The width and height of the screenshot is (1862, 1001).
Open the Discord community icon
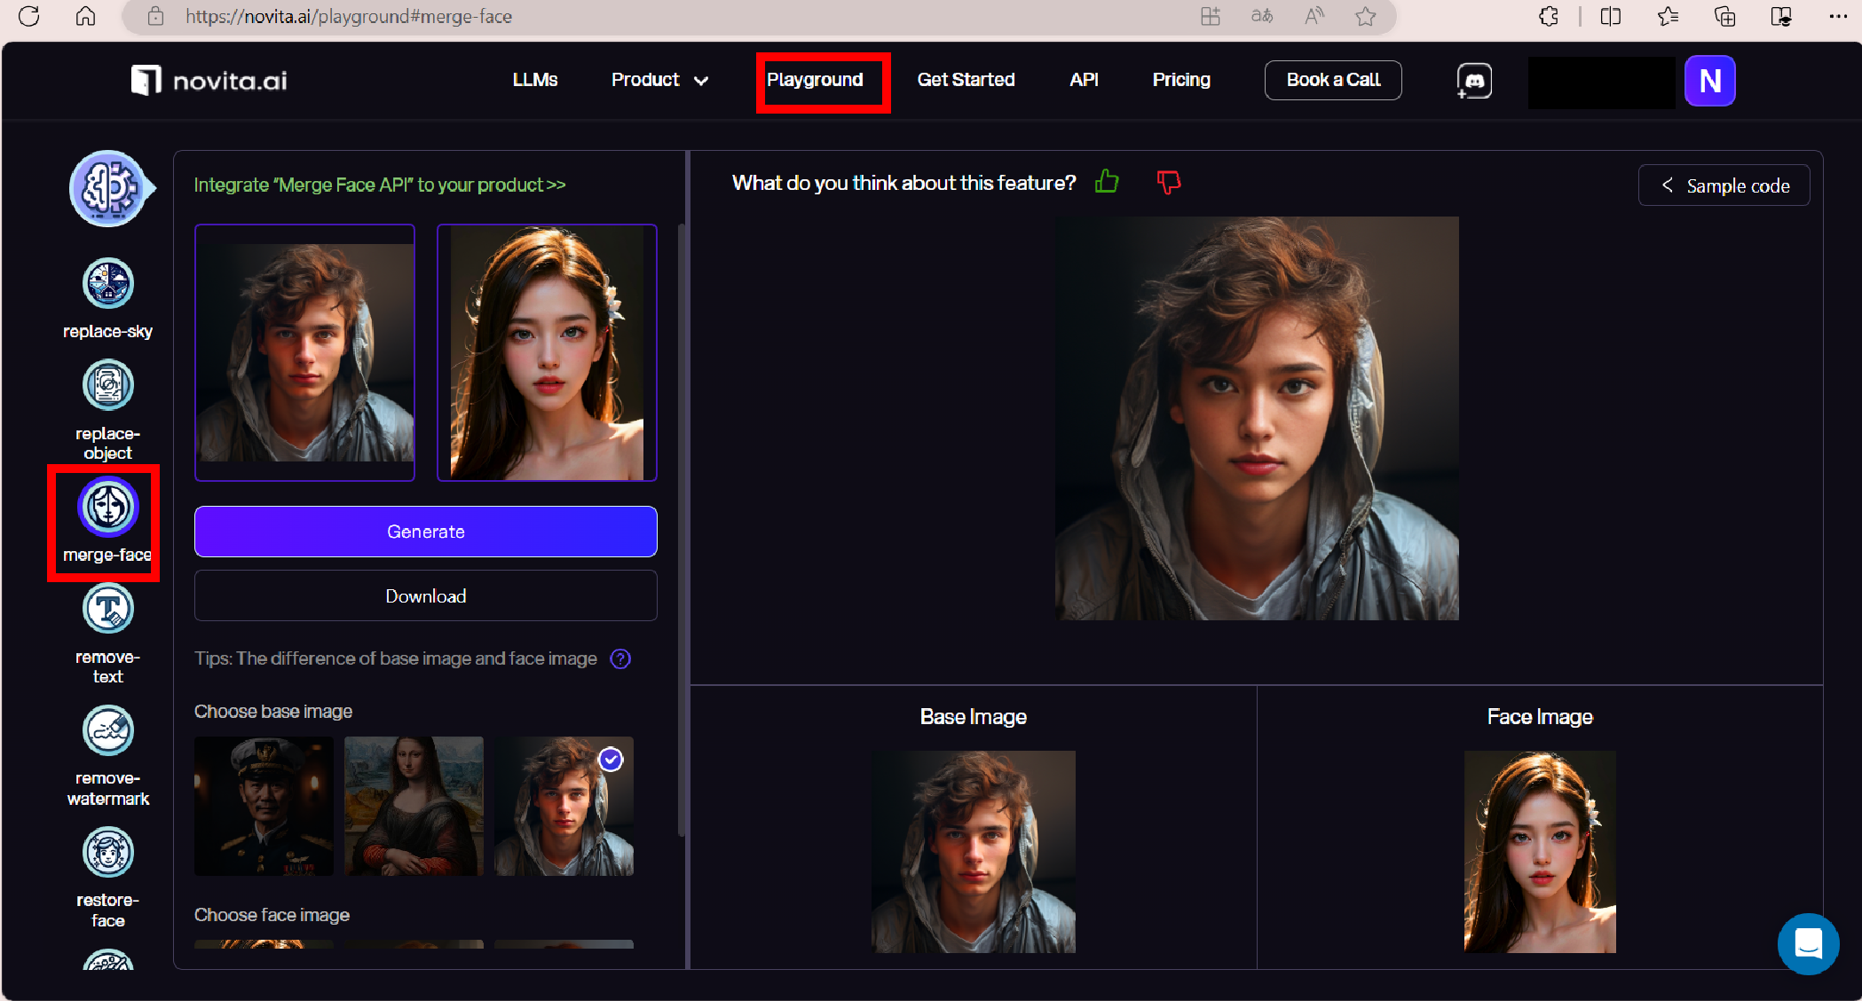(1473, 81)
